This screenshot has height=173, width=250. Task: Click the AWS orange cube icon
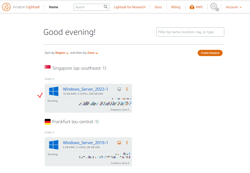192,7
